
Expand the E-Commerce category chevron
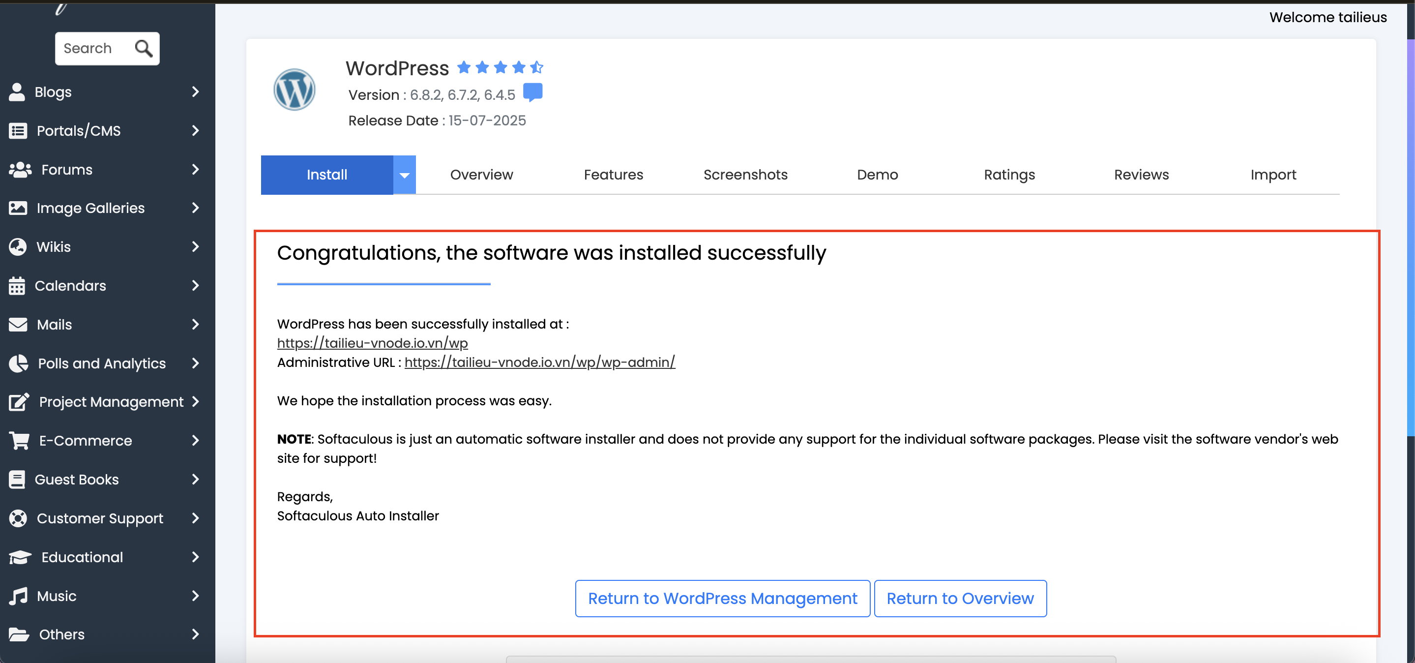[196, 441]
